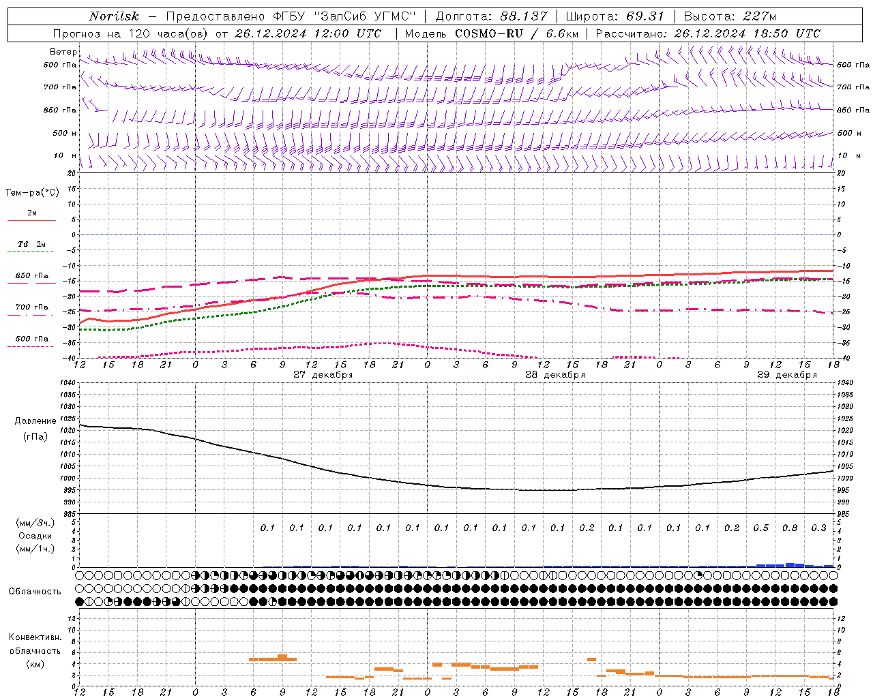Click the '29 декабря' date label
873x698 pixels.
point(787,375)
